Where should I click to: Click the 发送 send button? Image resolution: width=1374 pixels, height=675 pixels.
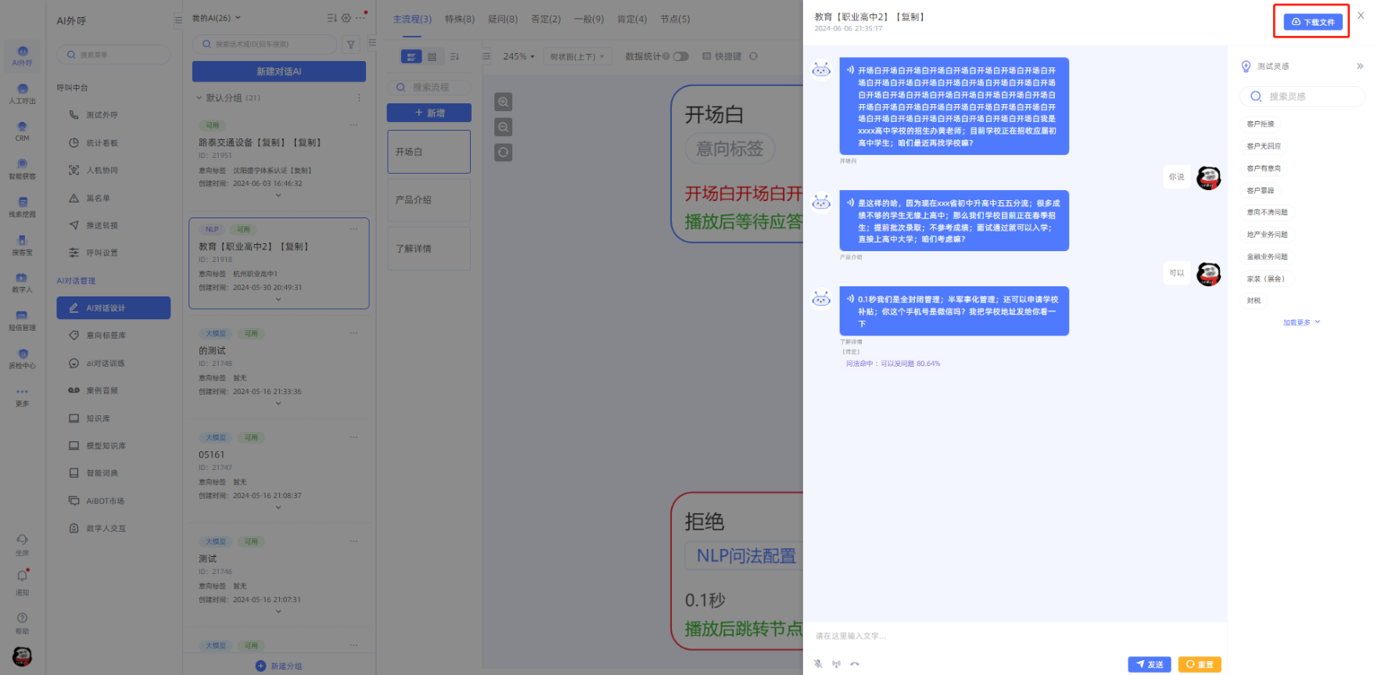tap(1149, 664)
